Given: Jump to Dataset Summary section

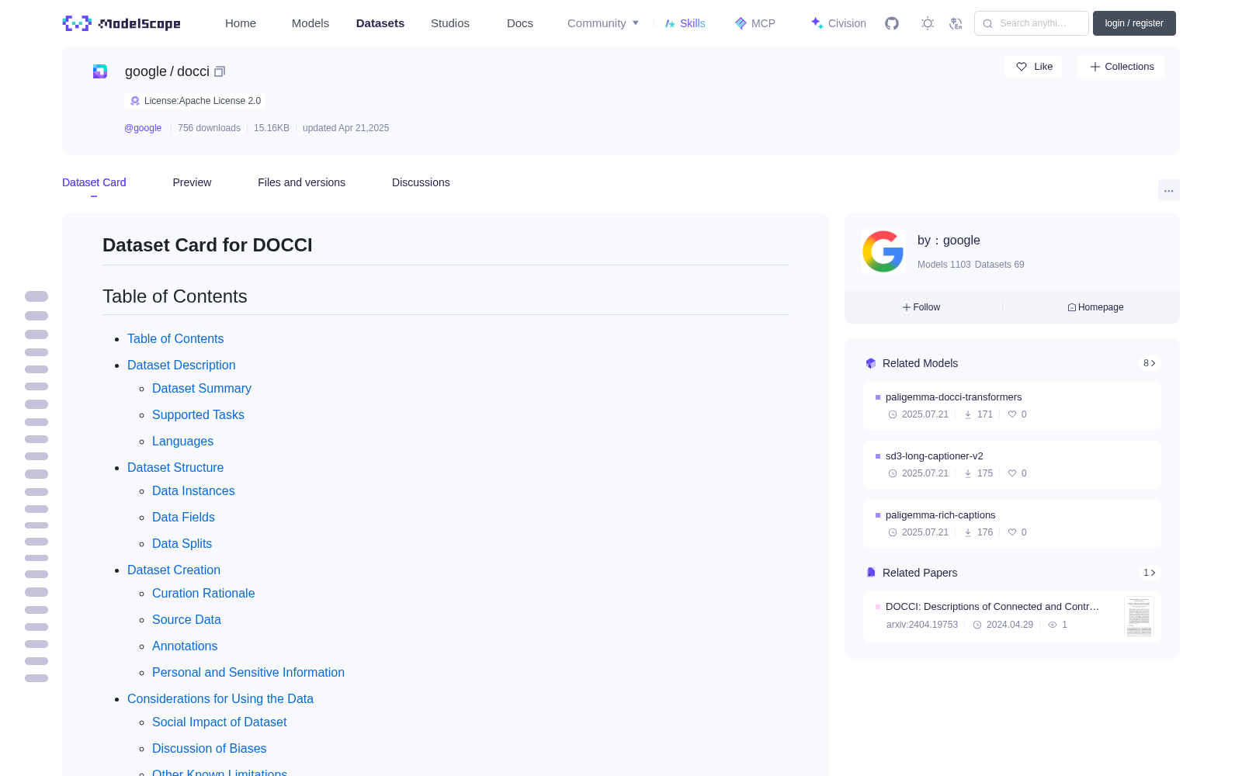Looking at the screenshot, I should pos(202,389).
